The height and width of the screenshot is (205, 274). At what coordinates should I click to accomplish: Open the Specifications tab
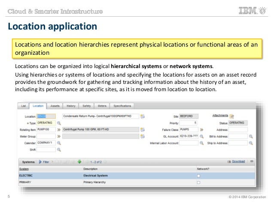(x=123, y=105)
